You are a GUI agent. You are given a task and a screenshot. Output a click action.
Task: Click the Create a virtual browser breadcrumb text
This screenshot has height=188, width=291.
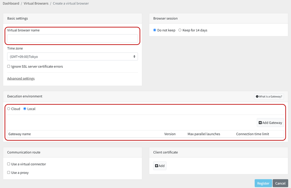(x=71, y=3)
